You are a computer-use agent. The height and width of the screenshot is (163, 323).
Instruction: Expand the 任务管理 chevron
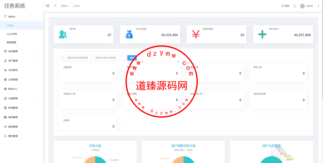39,79
